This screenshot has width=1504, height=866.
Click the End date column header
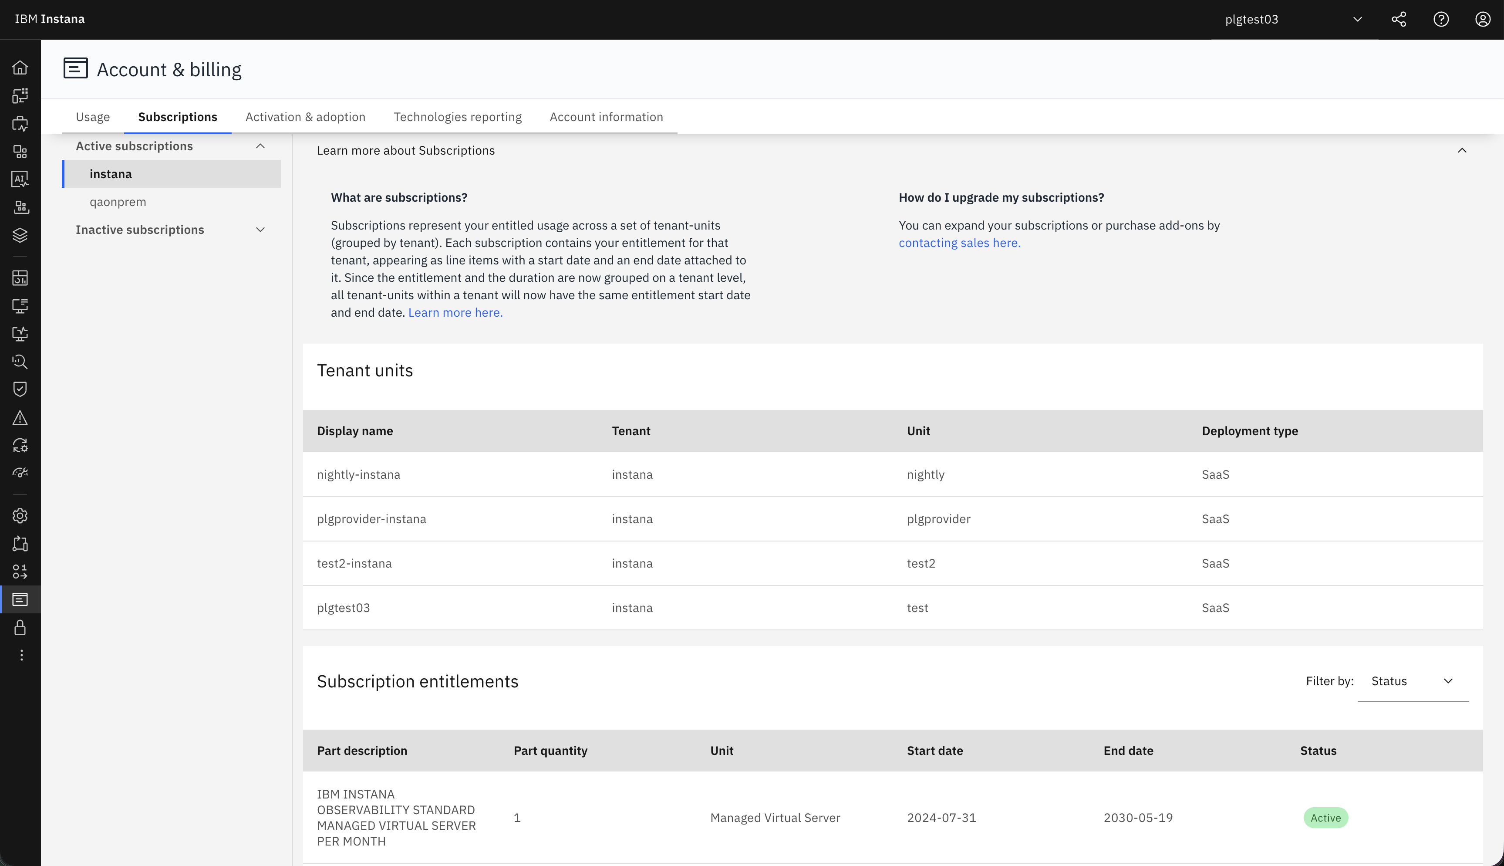(1128, 751)
